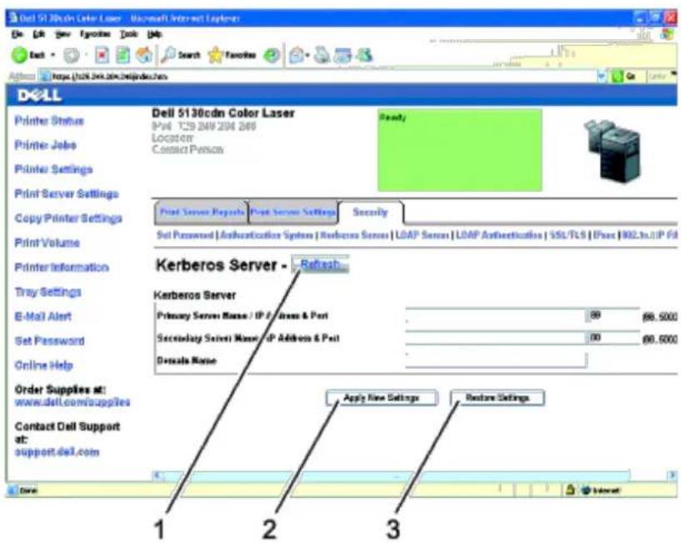Click Secondary Server Name address field
This screenshot has width=681, height=543.
(x=495, y=338)
